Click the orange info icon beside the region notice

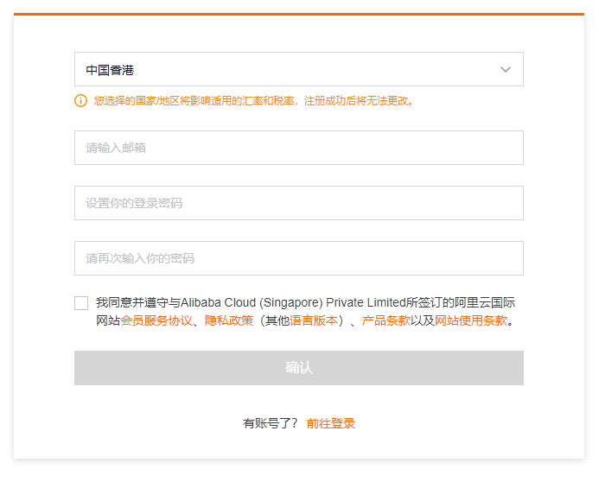pos(81,101)
